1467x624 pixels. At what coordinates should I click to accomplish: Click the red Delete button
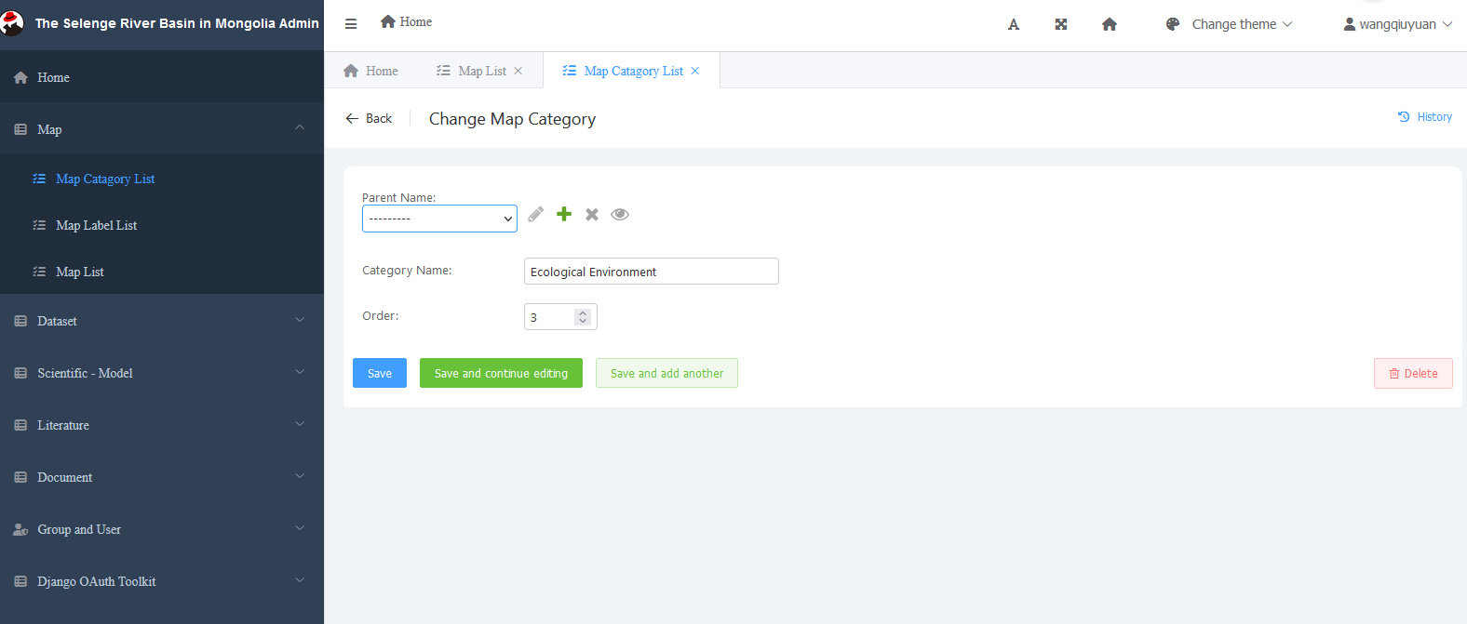pos(1413,373)
